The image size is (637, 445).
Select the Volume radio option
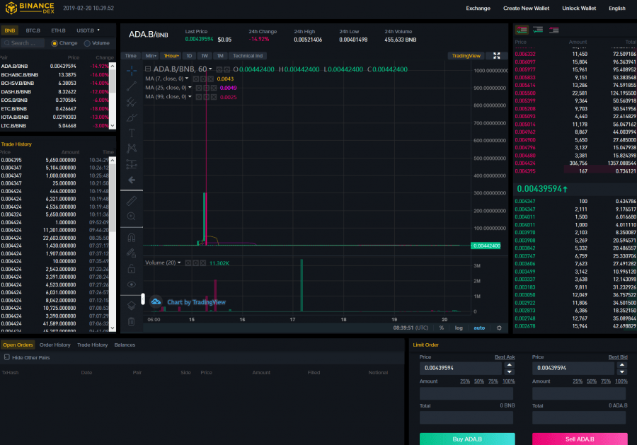[87, 43]
